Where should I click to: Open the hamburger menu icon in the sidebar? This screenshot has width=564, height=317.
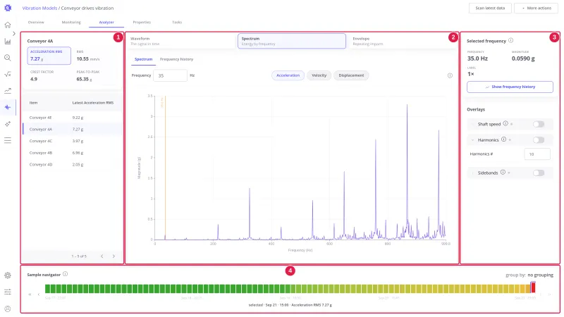click(x=8, y=140)
